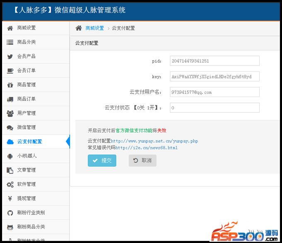Click the bird icon next to 会员产品
Image resolution: width=282 pixels, height=243 pixels.
[10, 56]
